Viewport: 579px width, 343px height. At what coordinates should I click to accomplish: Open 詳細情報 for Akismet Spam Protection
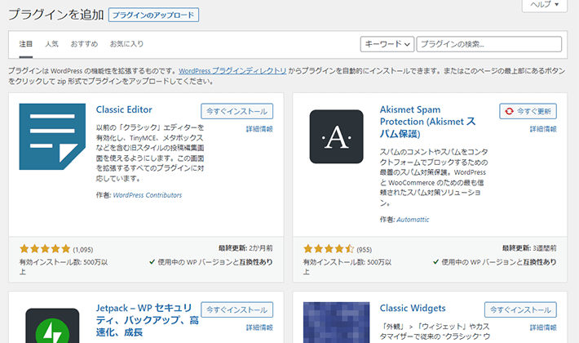[x=543, y=129]
